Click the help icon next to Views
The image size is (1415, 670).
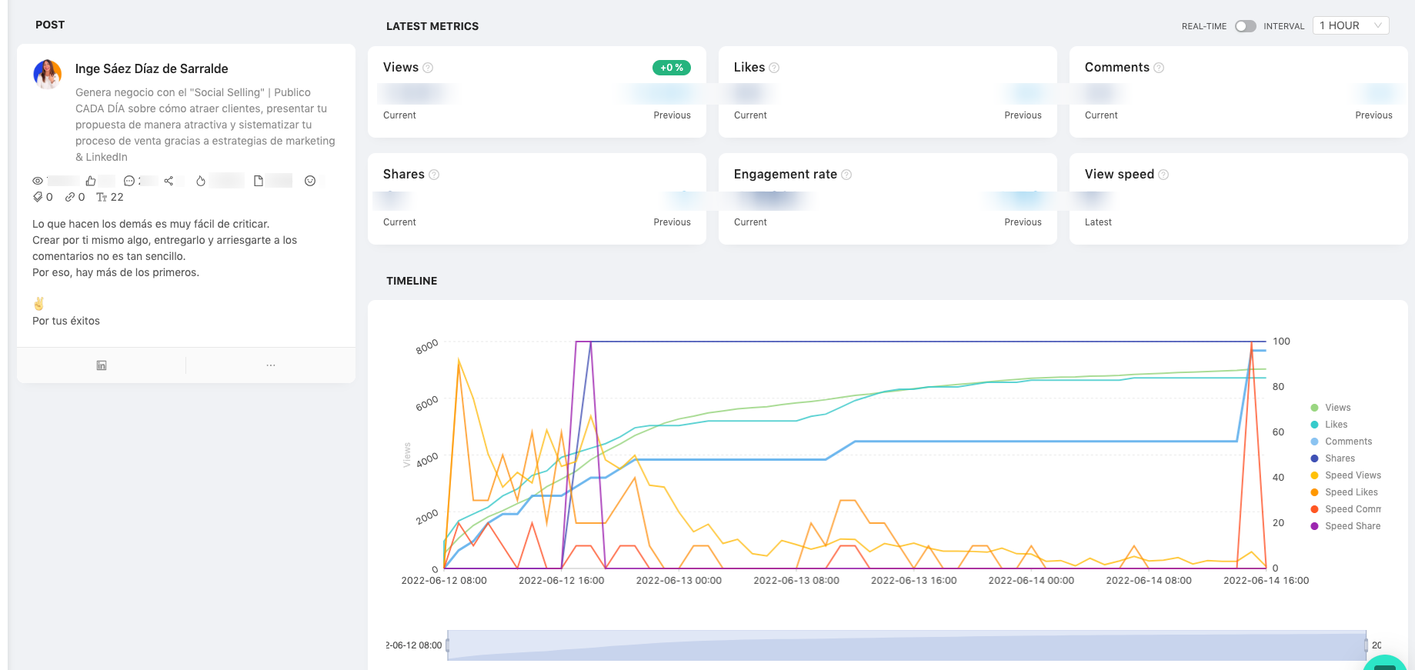429,68
